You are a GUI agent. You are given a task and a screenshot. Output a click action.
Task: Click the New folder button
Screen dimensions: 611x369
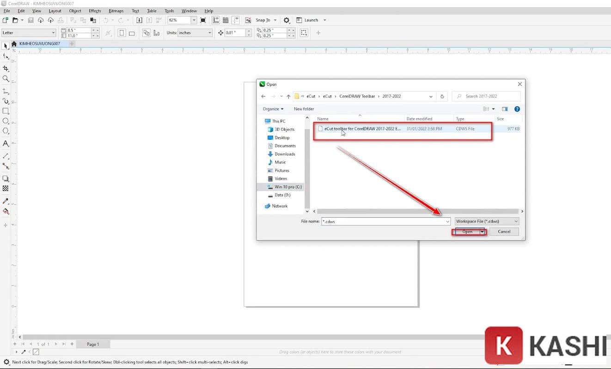[x=304, y=109]
